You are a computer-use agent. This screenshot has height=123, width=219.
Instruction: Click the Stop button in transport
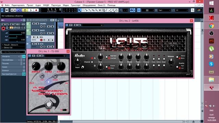[x=25, y=10]
